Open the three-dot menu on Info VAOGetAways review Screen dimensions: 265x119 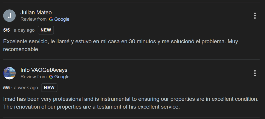[x=255, y=73]
